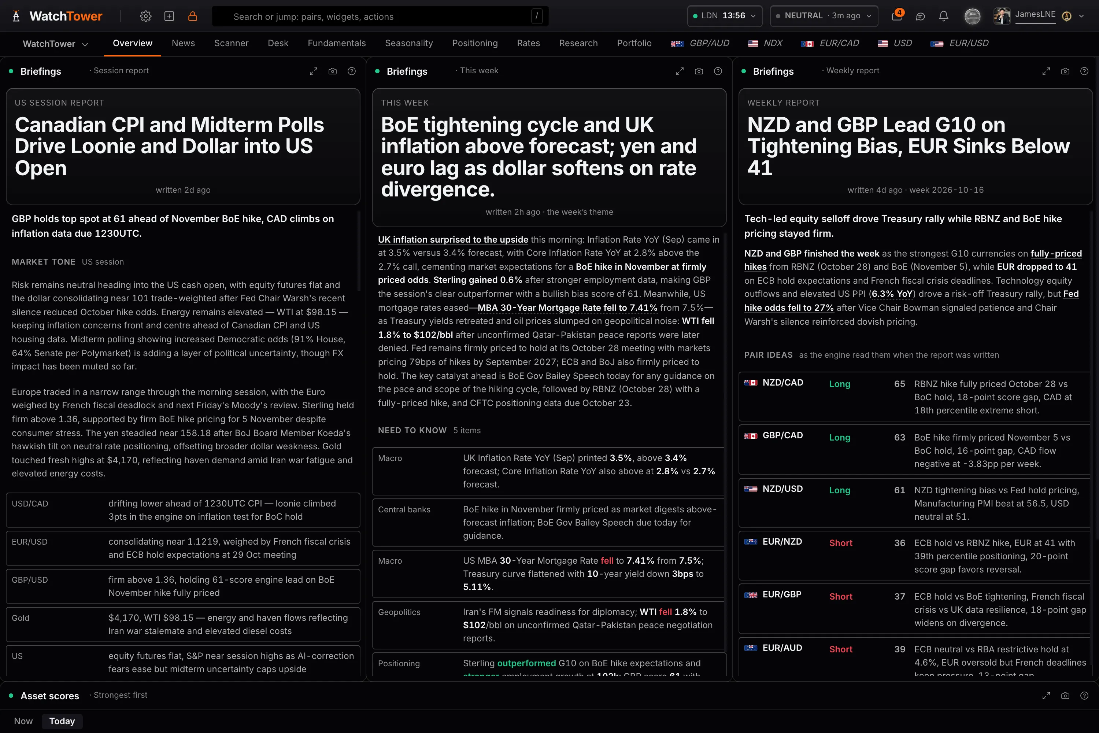
Task: Open the NZD/CAD Long pair idea
Action: 914,397
